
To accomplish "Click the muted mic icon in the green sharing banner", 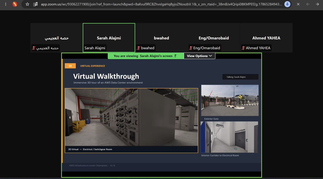I will tap(175, 56).
